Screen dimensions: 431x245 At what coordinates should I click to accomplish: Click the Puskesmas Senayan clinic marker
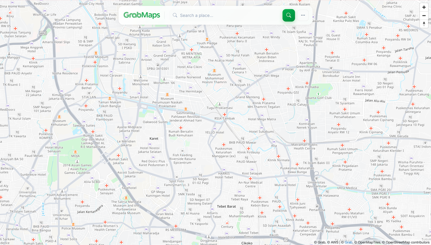pyautogui.click(x=107, y=186)
